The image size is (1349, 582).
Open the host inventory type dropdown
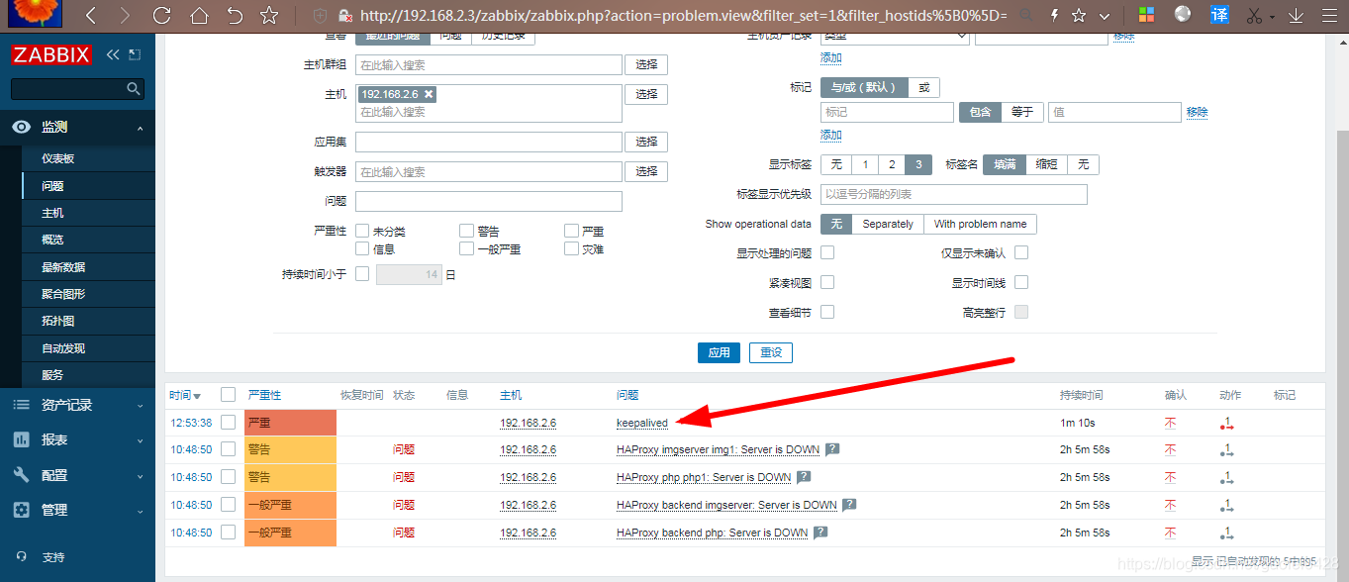(x=895, y=36)
